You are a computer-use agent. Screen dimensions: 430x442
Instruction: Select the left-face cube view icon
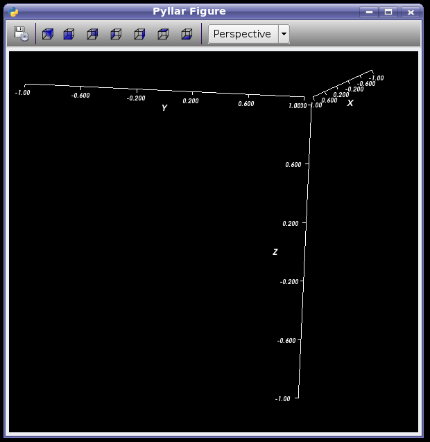[x=116, y=34]
